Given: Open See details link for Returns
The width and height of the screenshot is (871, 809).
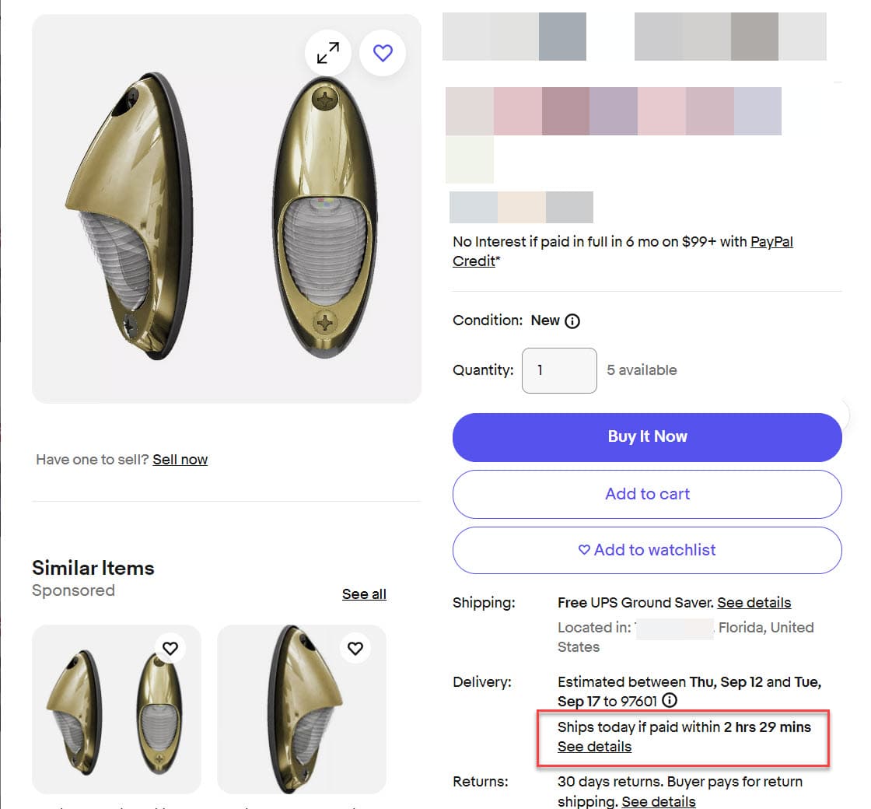Looking at the screenshot, I should [x=659, y=801].
